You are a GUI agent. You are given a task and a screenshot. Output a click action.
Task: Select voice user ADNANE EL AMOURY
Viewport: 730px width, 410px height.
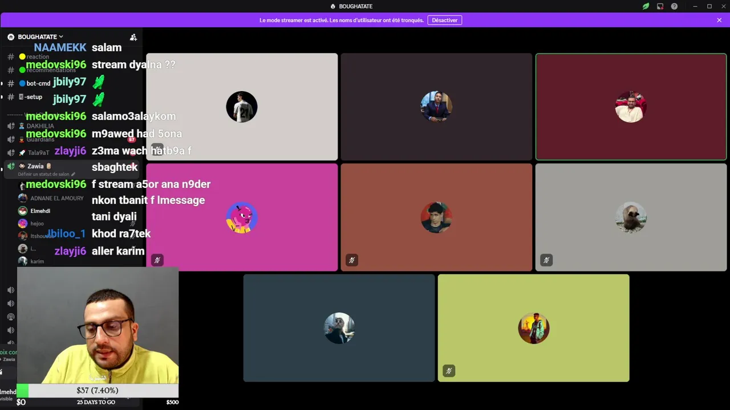point(56,198)
